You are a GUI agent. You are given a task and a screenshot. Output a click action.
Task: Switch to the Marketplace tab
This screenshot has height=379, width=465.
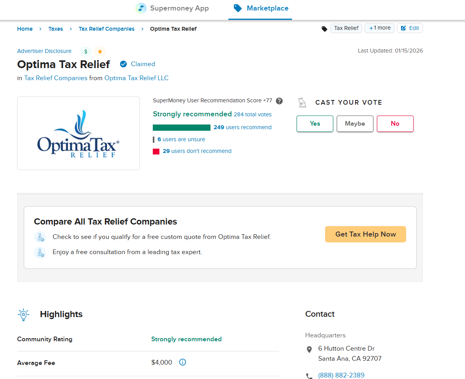tap(260, 8)
